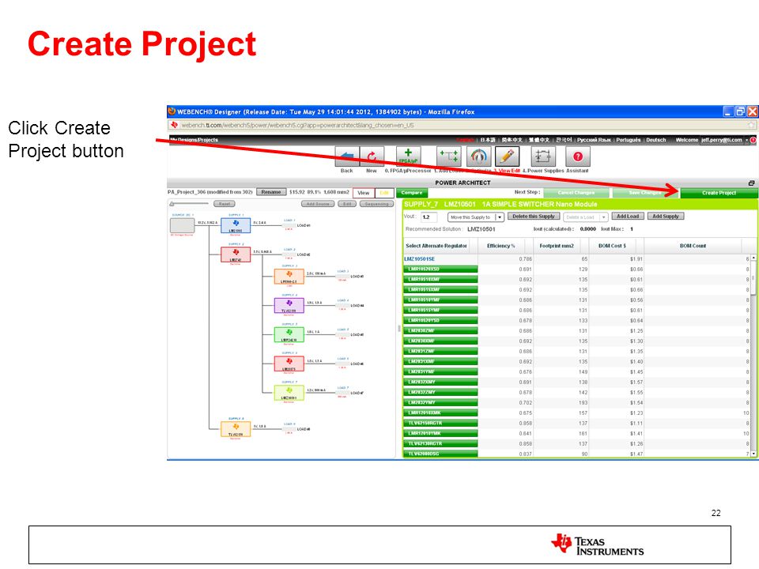
Task: Select alternate regulator LMR12010XMK
Action: pyautogui.click(x=440, y=413)
